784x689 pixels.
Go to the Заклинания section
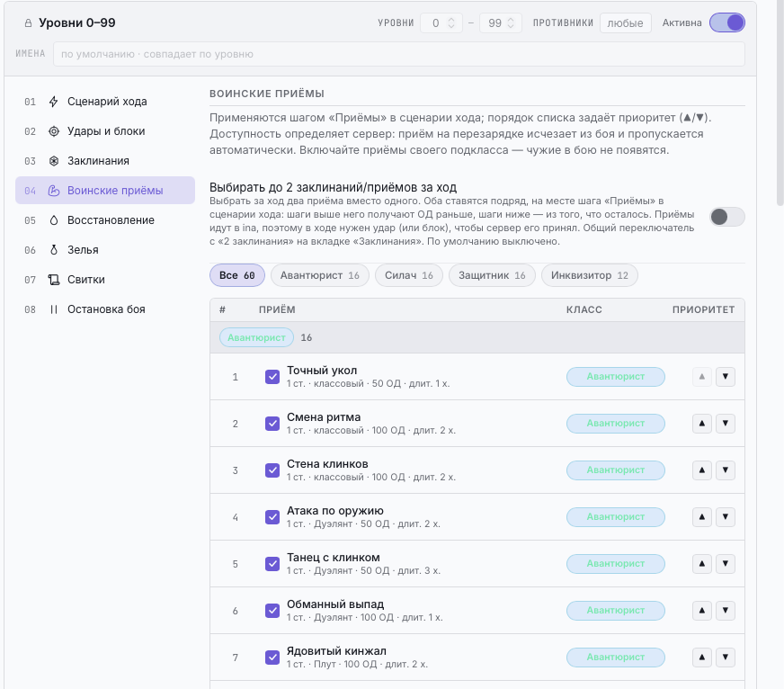click(x=105, y=161)
